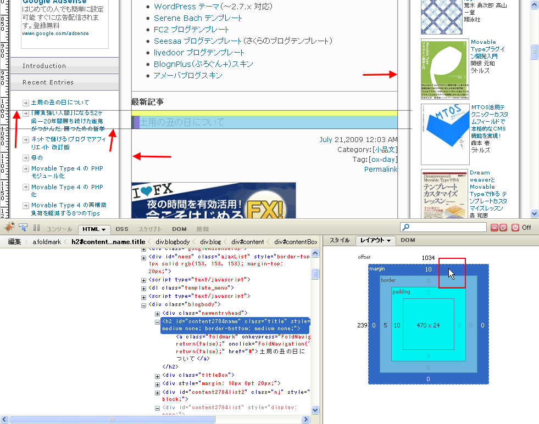
Task: Open the 小品文 category link
Action: pyautogui.click(x=385, y=150)
